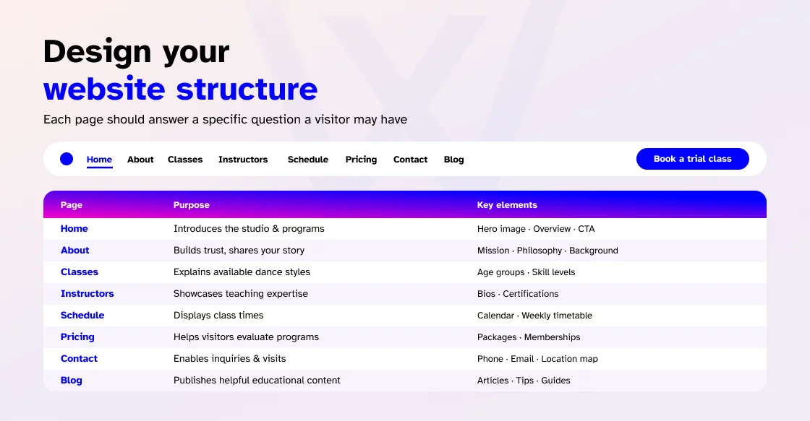The image size is (810, 421).
Task: Click the Schedule link in the table
Action: click(x=82, y=316)
